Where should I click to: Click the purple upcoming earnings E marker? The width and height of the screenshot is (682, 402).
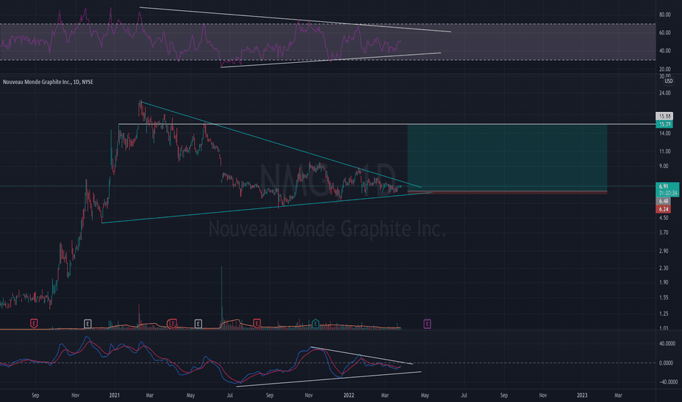[x=427, y=323]
